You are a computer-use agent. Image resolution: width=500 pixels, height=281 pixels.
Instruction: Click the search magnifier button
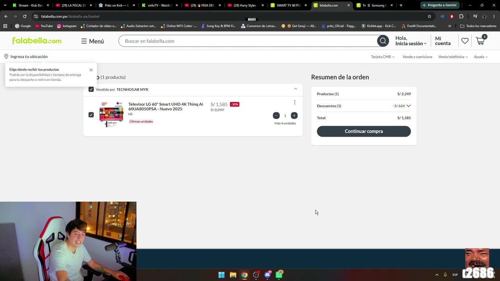[x=383, y=41]
